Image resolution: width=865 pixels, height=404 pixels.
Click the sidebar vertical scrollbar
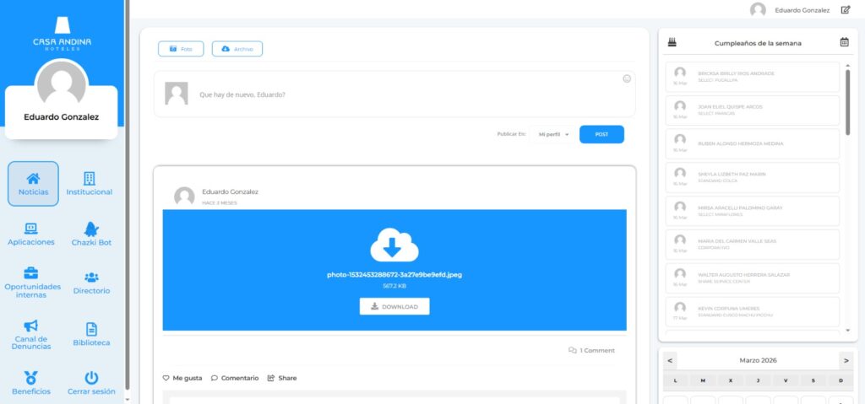128,195
